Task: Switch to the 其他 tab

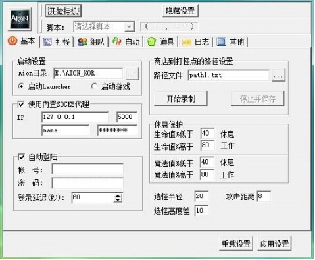Action: point(231,41)
